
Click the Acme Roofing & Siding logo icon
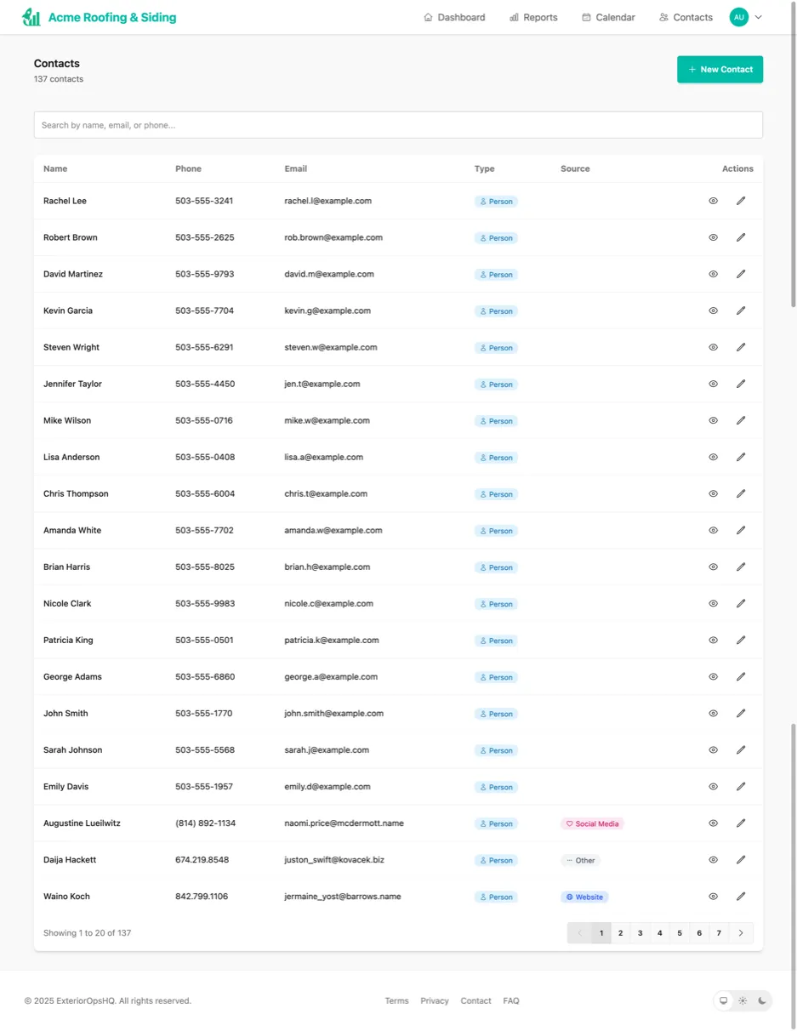tap(31, 16)
